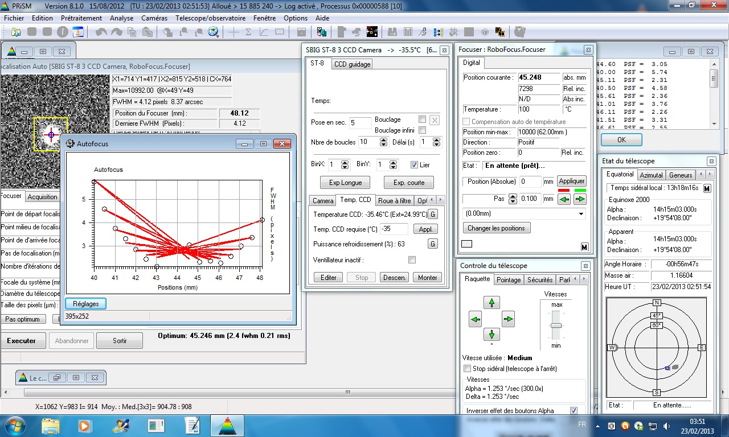The height and width of the screenshot is (437, 729).
Task: Click the G button next to Temperature CCD
Action: [433, 215]
